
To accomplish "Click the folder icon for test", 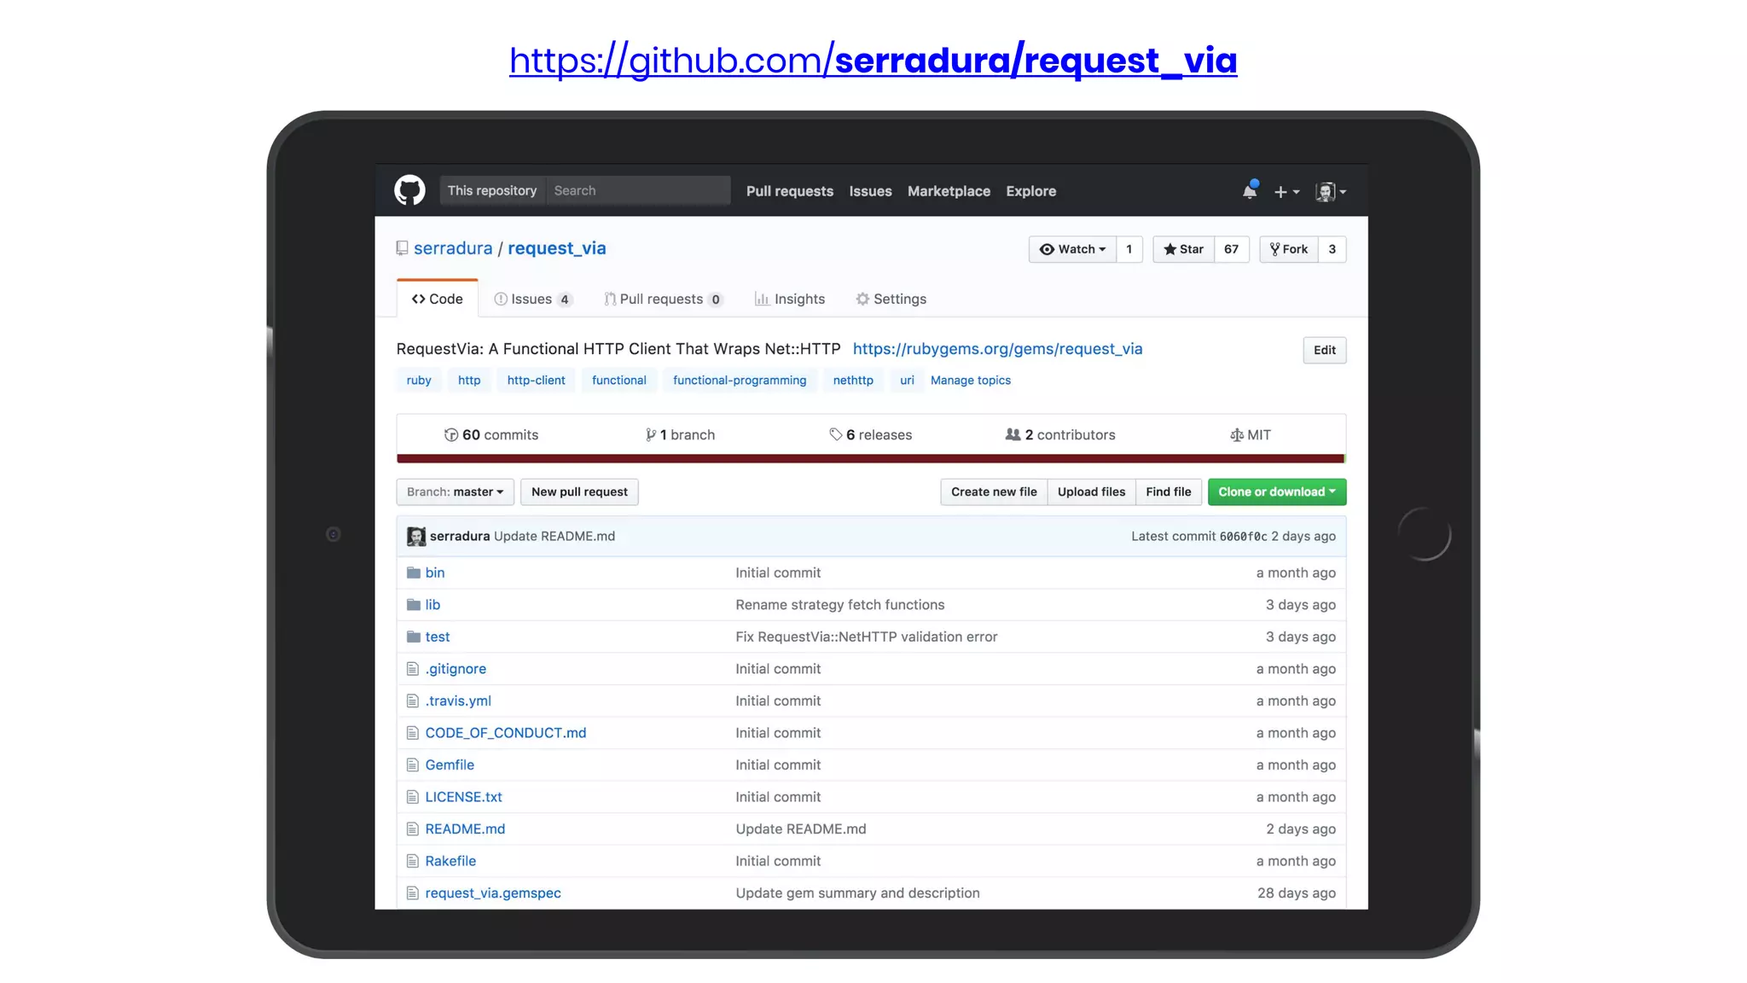I will (414, 637).
